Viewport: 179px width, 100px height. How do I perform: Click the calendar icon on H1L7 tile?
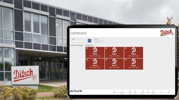[x=106, y=60]
